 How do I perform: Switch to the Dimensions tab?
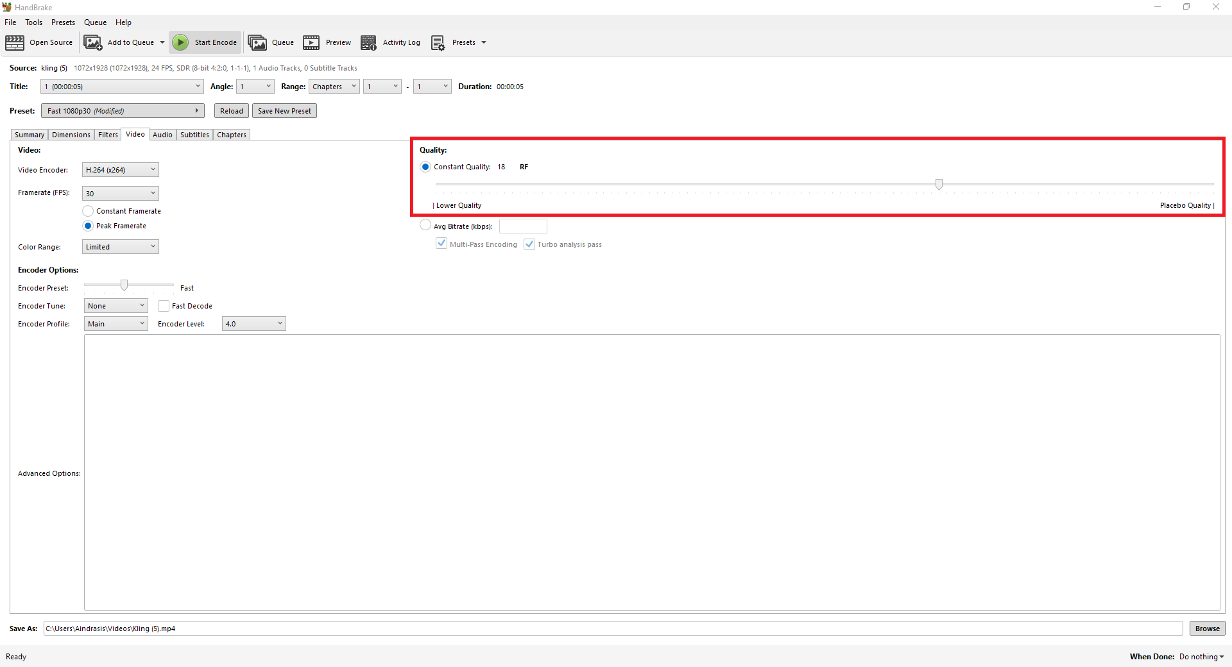[x=71, y=135]
